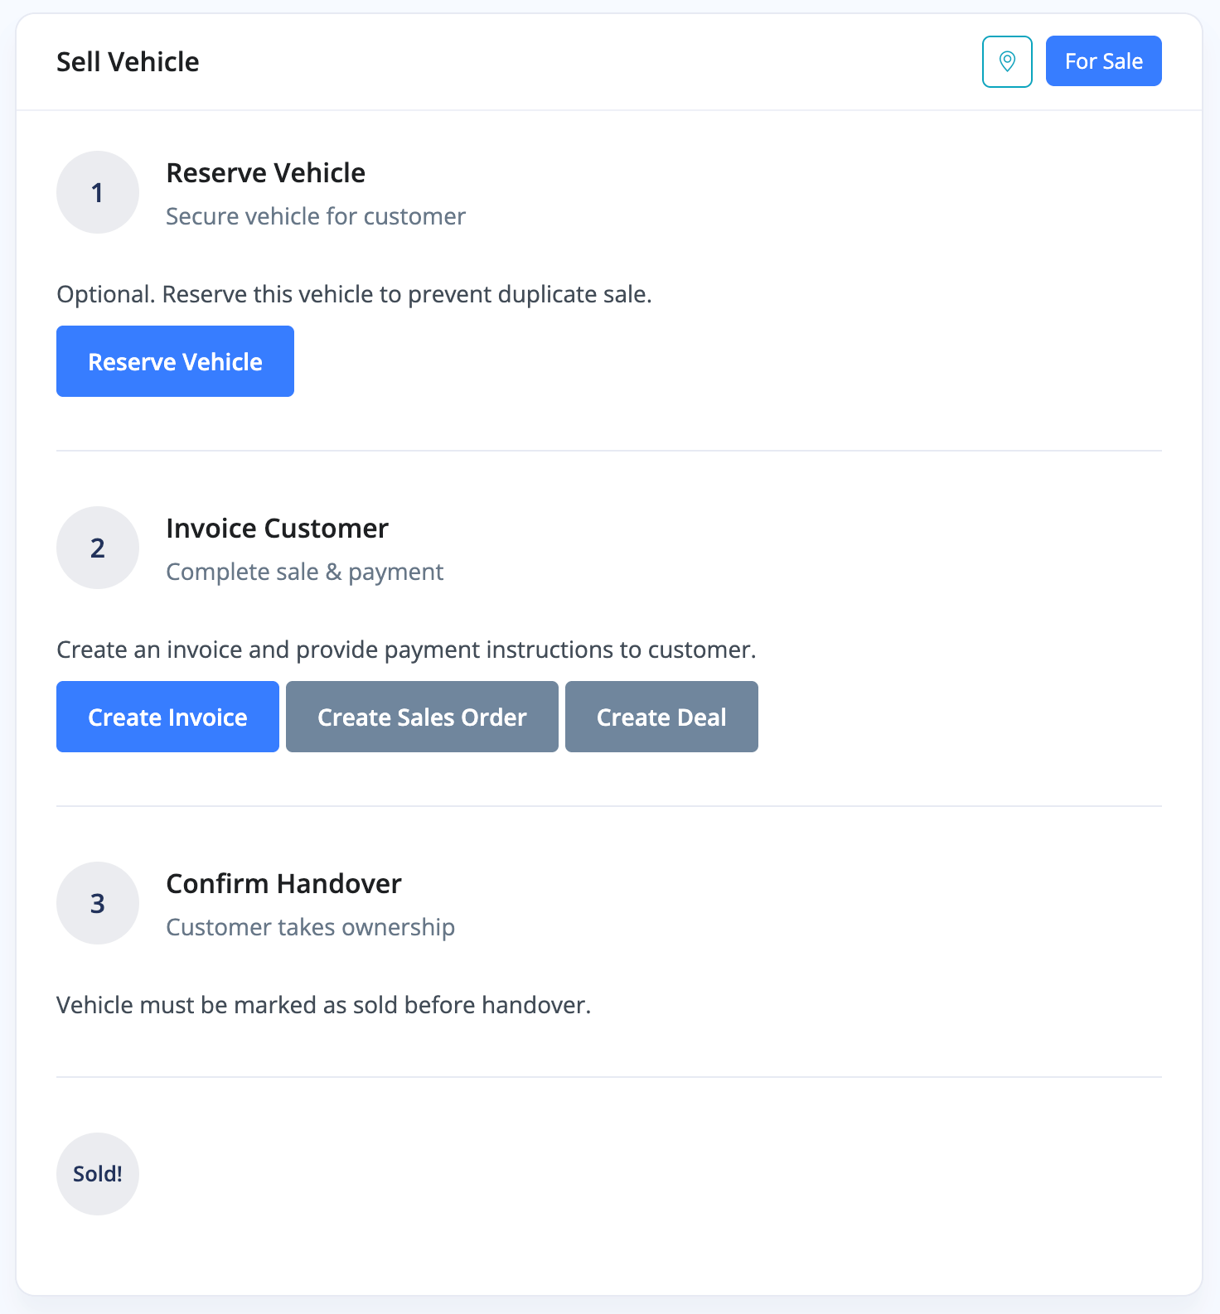This screenshot has width=1220, height=1314.
Task: Click the location pin icon button
Action: [1007, 61]
